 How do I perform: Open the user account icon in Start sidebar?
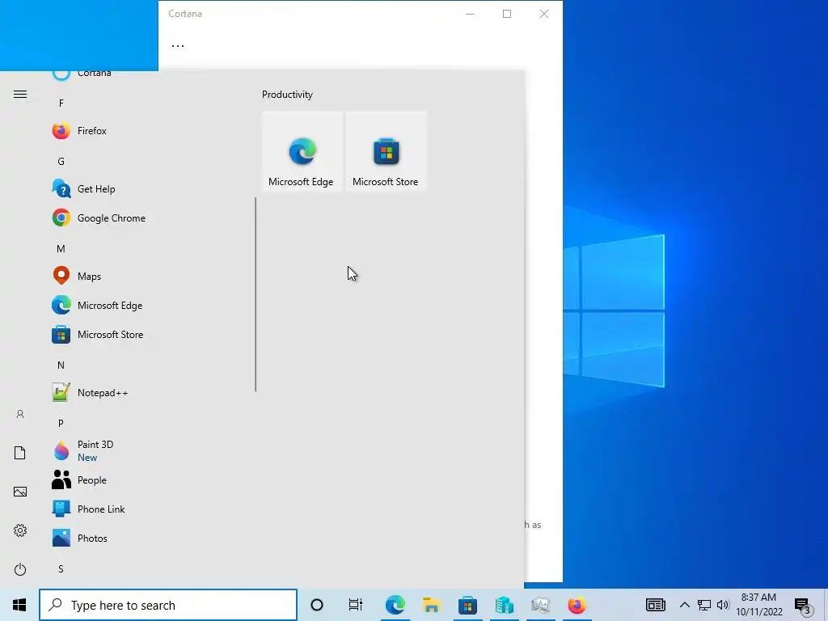click(20, 414)
